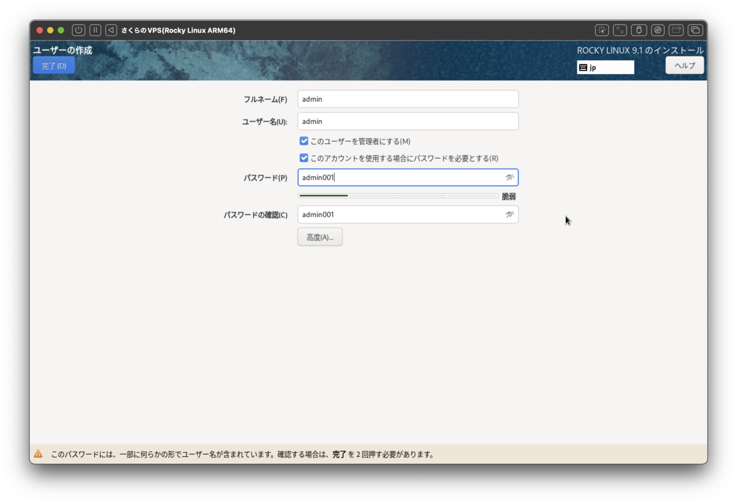This screenshot has width=737, height=503.
Task: Open the jp keyboard layout selector
Action: coord(605,67)
